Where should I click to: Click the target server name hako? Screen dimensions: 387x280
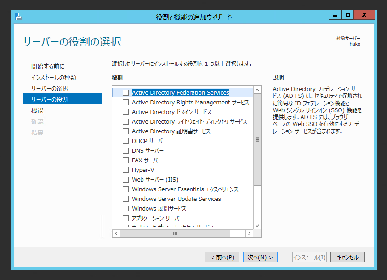355,44
